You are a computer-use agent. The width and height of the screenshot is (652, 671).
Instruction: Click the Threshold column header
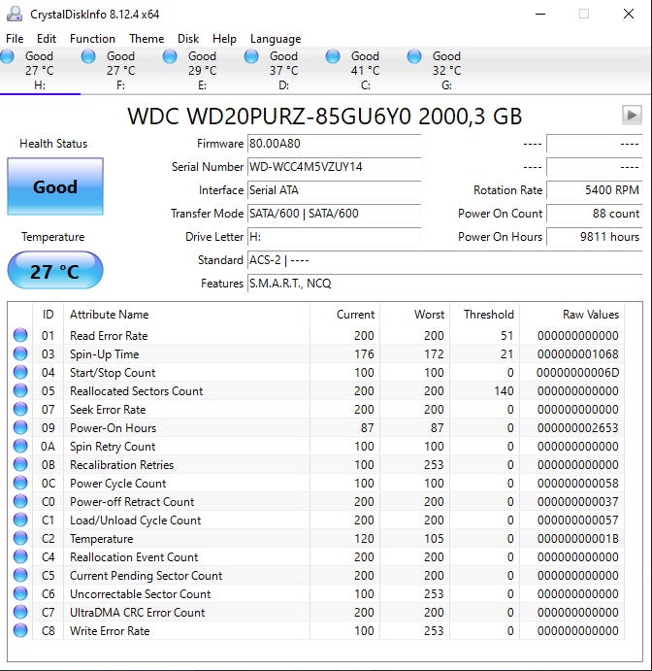(484, 315)
